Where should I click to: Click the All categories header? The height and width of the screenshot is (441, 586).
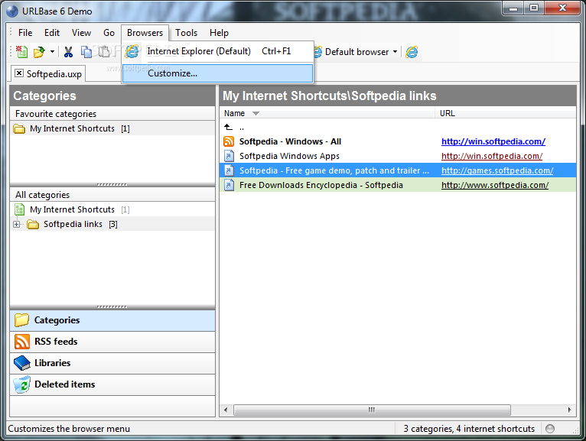tap(112, 195)
